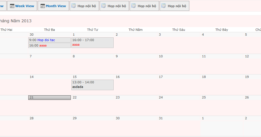
Task: Select day 10 in the calendar
Action: [x=161, y=56]
